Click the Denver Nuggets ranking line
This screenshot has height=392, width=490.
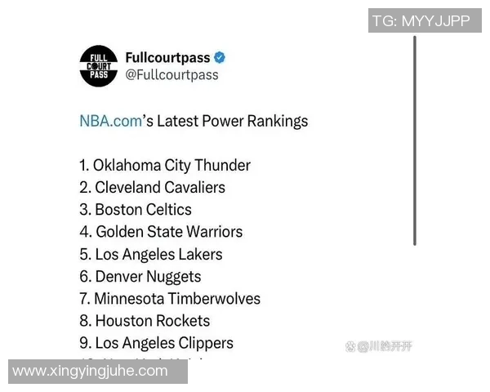(140, 277)
